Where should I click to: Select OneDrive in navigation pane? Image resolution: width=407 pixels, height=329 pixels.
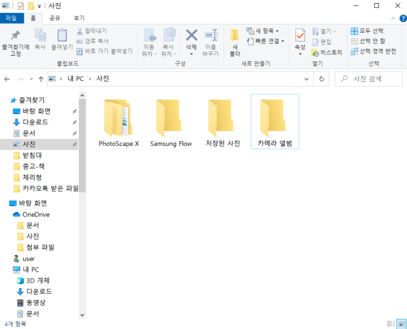point(31,214)
